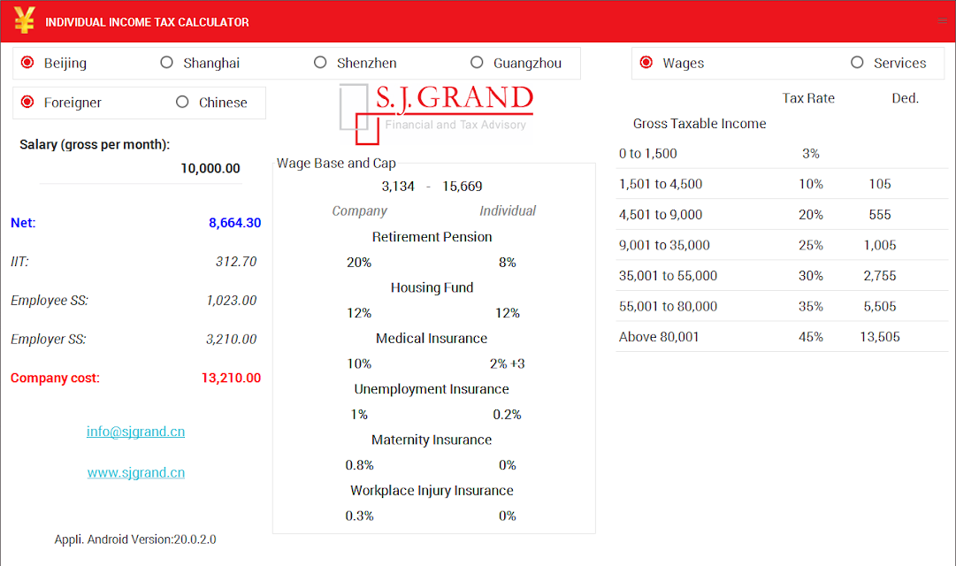The width and height of the screenshot is (956, 566).
Task: Click the company retirement pension rate 20%
Action: (x=359, y=263)
